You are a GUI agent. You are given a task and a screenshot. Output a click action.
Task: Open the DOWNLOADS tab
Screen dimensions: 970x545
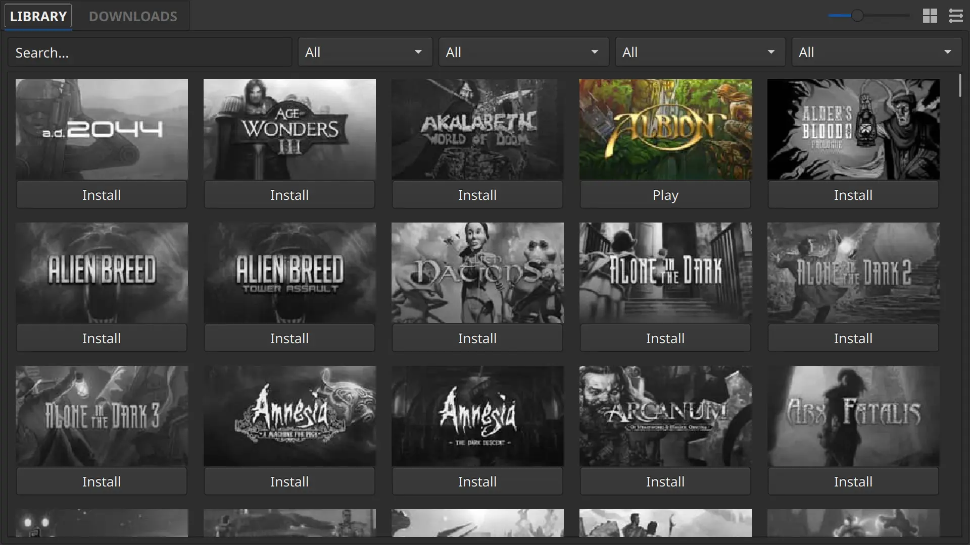133,16
